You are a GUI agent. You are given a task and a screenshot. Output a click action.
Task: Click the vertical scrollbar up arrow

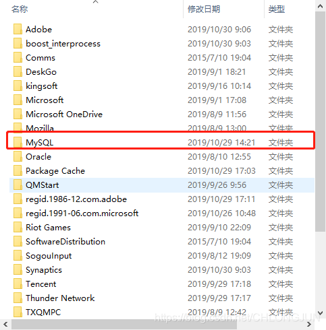click(321, 6)
